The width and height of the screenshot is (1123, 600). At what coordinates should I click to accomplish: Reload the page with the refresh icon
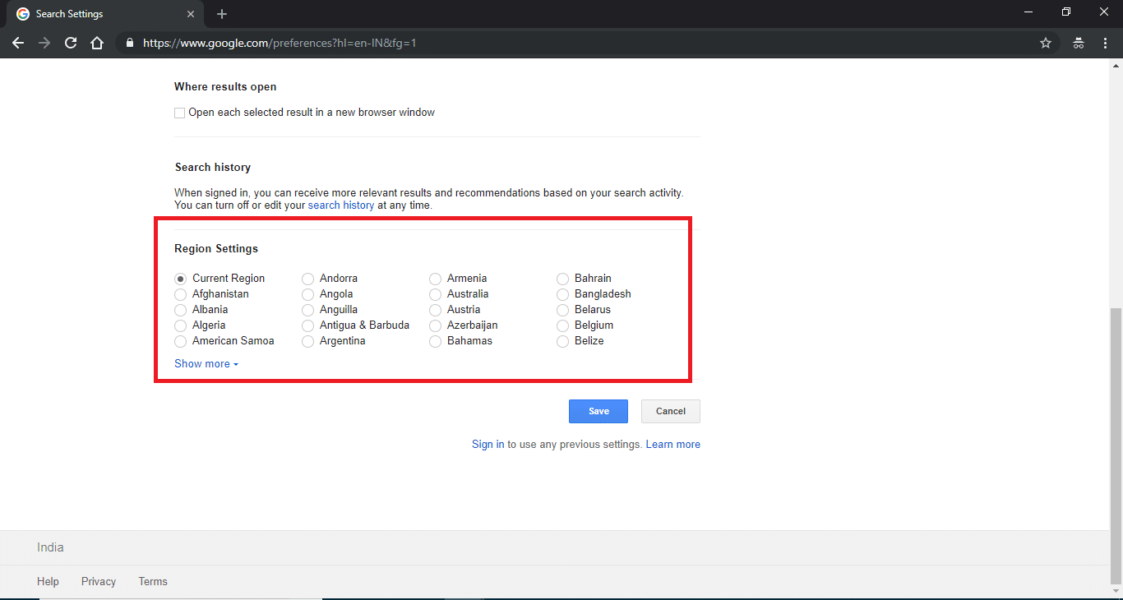pyautogui.click(x=71, y=43)
